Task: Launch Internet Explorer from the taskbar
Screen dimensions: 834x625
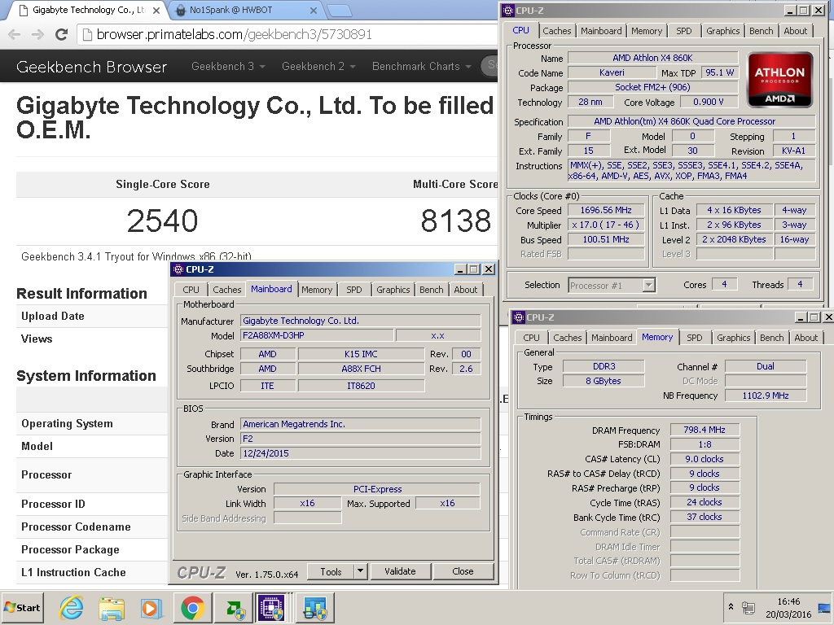Action: point(72,607)
